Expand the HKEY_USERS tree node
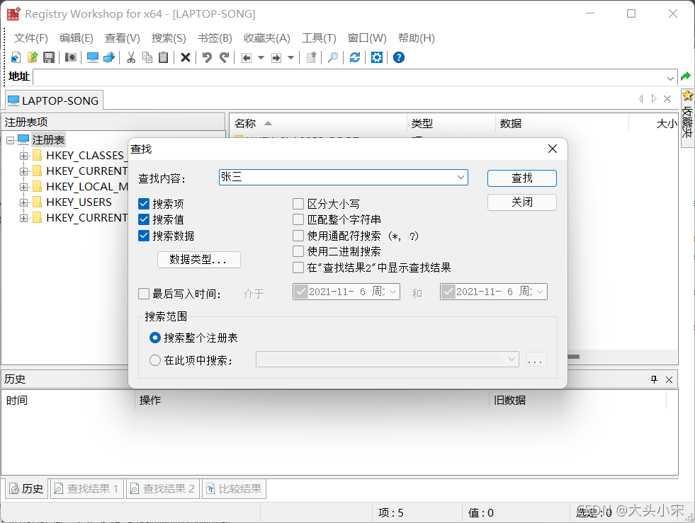The image size is (695, 523). click(23, 202)
